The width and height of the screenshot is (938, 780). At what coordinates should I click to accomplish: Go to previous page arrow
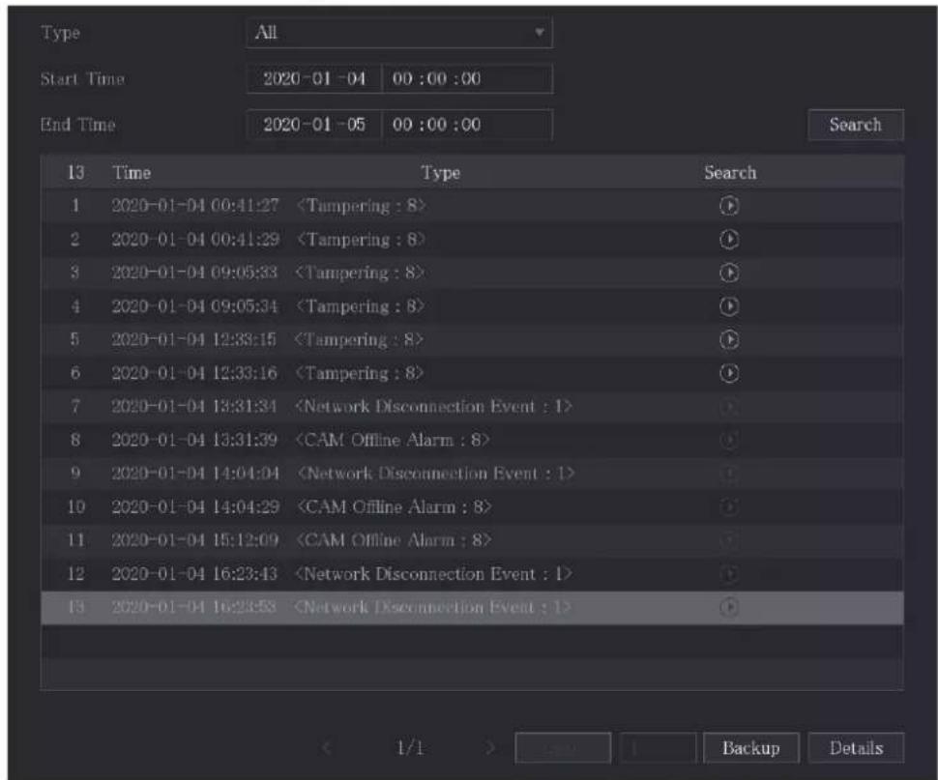click(327, 748)
